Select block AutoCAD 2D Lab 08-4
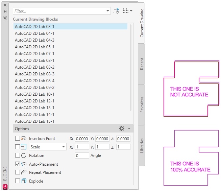Image resolution: width=221 pixels, height=191 pixels. pyautogui.click(x=70, y=81)
